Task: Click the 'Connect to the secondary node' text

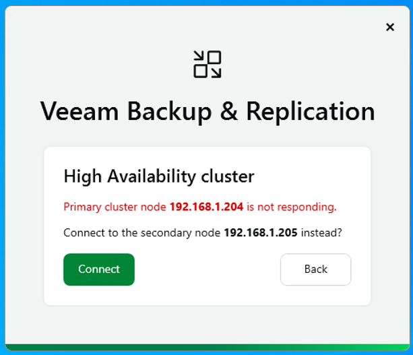Action: pos(142,233)
